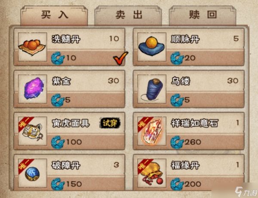Open the 卖出 tab
Screen dimensions: 258x198
click(128, 15)
